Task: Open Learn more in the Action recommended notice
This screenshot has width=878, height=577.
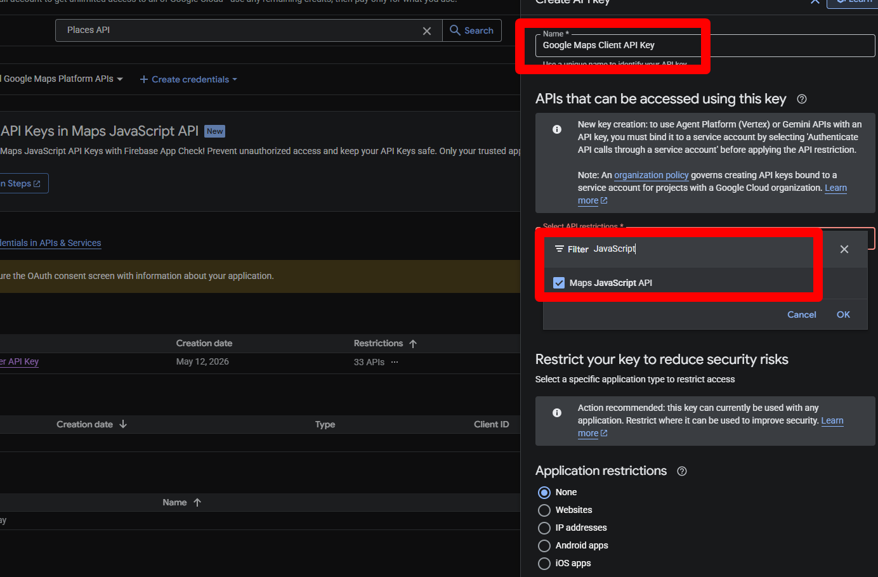Action: click(832, 420)
